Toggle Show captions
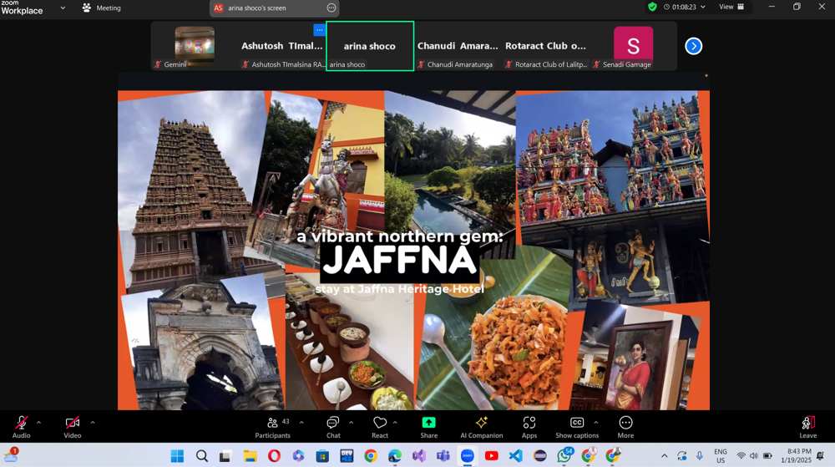This screenshot has height=467, width=835. coord(576,426)
